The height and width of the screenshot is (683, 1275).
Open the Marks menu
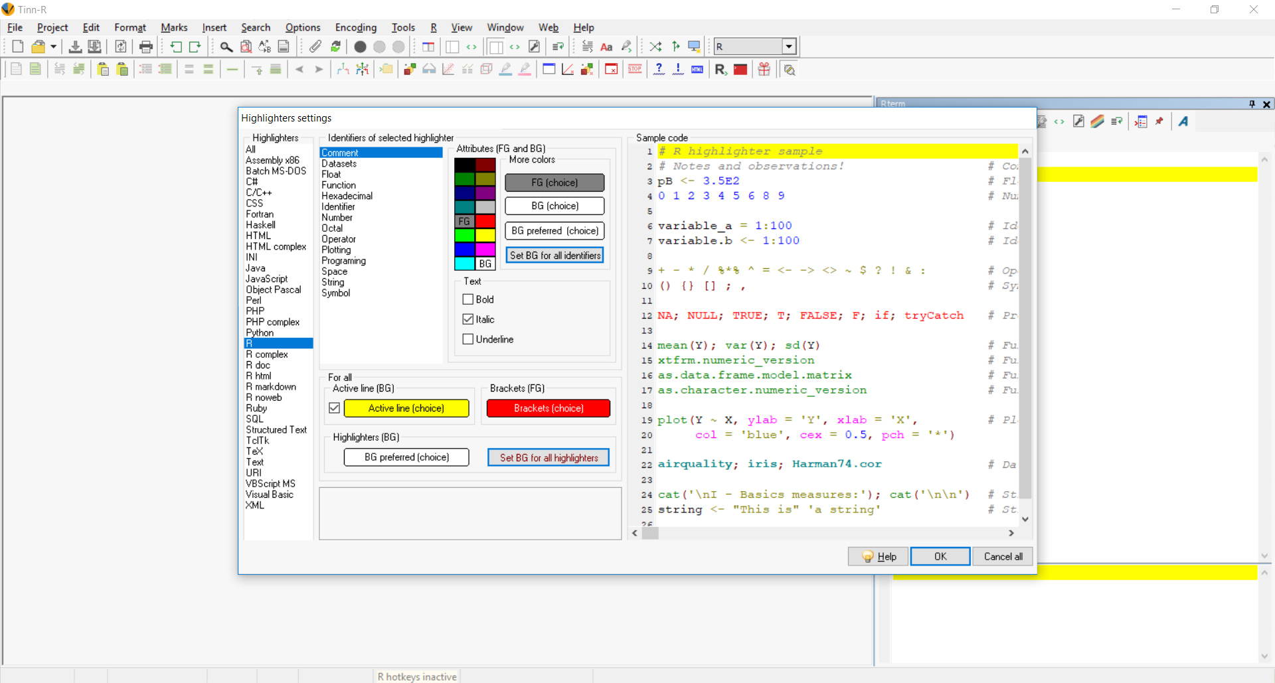(x=174, y=27)
